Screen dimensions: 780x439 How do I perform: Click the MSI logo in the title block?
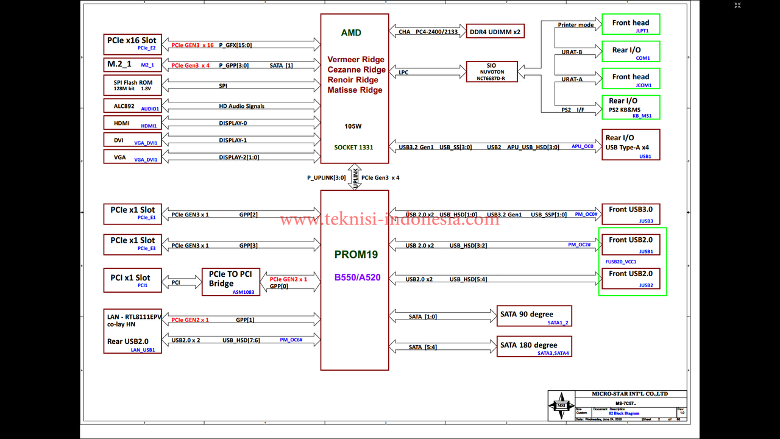pyautogui.click(x=561, y=405)
